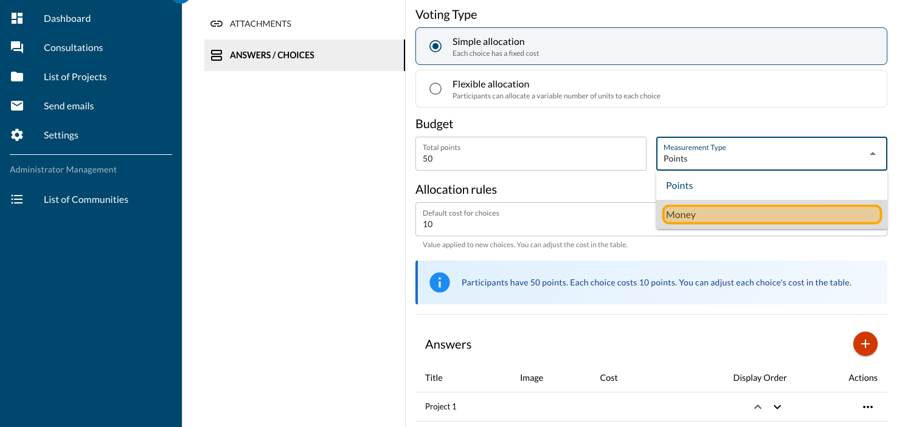Move Project 1 up in display order

point(757,407)
